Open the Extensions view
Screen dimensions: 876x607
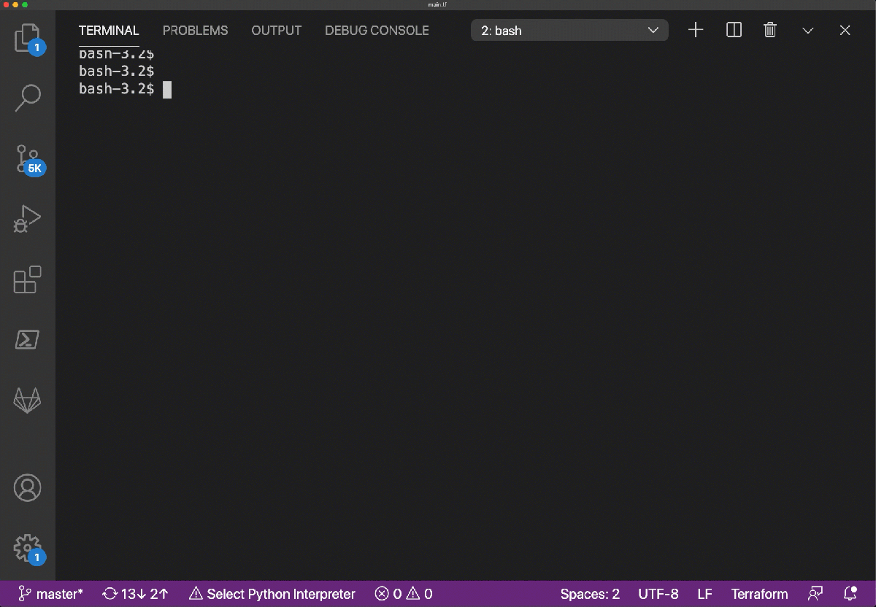click(28, 279)
